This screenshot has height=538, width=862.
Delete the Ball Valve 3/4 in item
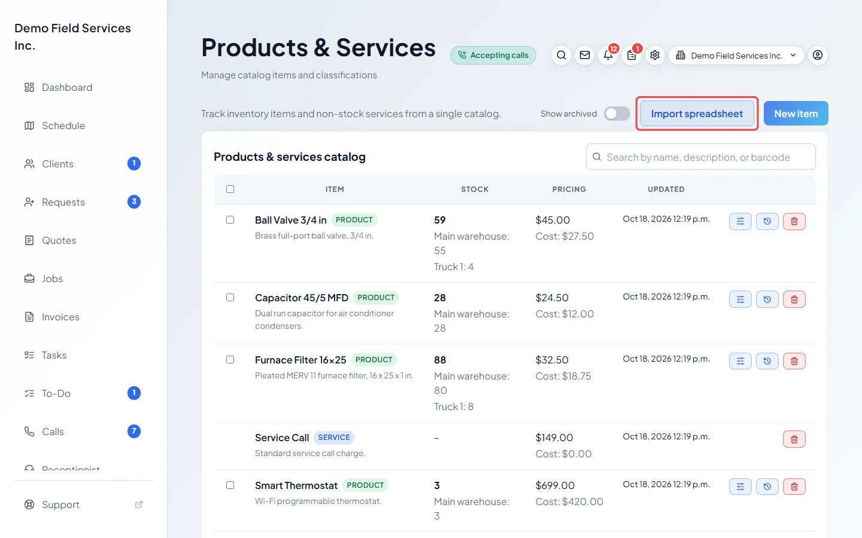point(794,221)
